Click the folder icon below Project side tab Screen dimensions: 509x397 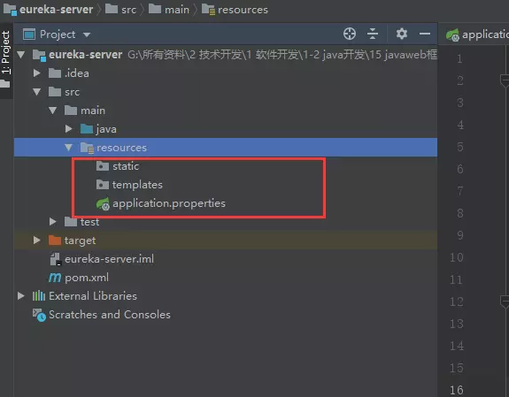5,84
